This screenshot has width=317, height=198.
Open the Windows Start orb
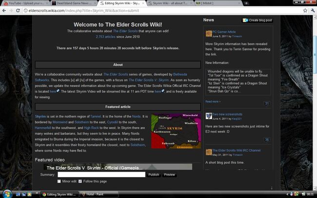7,194
